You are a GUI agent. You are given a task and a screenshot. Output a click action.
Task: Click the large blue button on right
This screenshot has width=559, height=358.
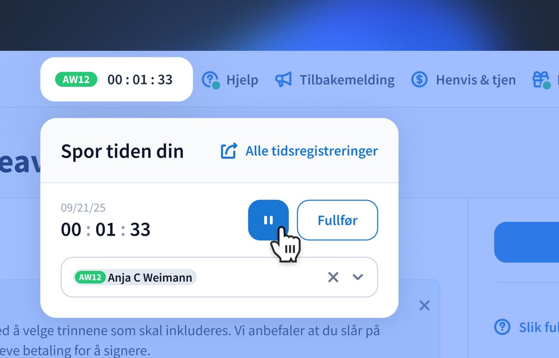[527, 242]
